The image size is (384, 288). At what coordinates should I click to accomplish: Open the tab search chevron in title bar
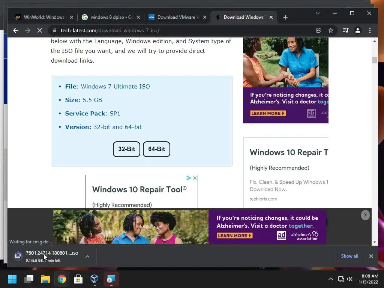point(318,13)
